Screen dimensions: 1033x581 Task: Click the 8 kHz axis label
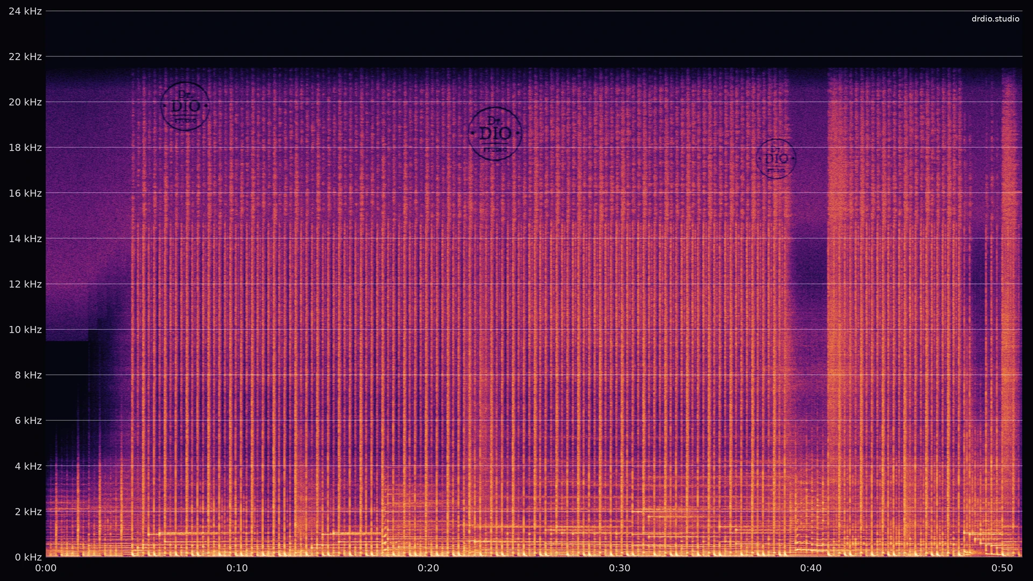tap(28, 375)
